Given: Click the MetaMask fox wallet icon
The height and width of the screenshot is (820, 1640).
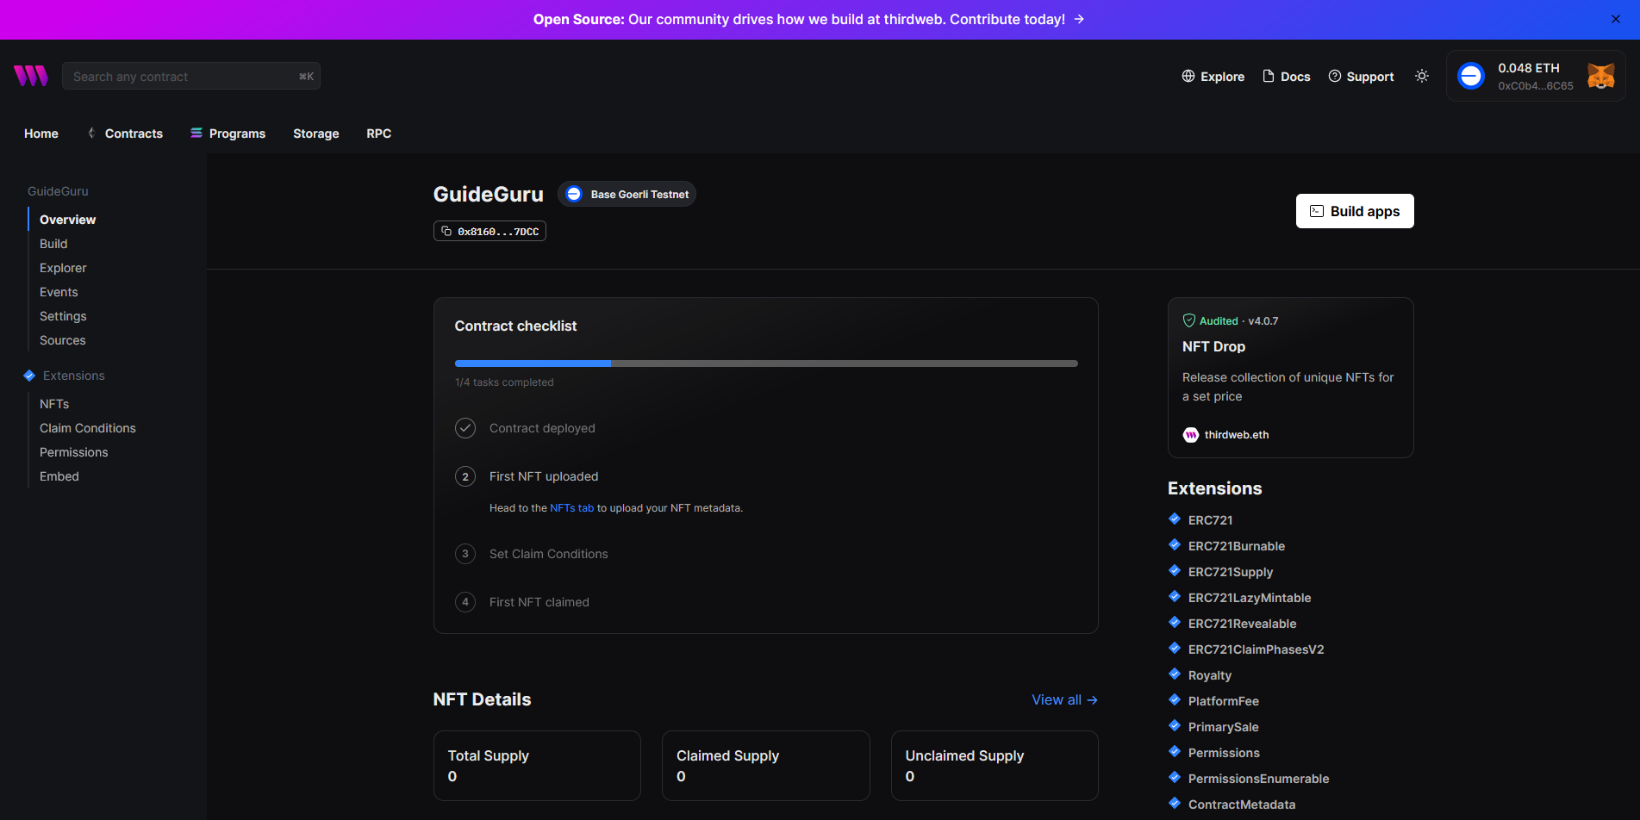Looking at the screenshot, I should pyautogui.click(x=1600, y=76).
